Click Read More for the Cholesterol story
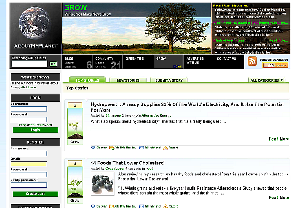Image resolution: width=293 pixels, height=208 pixels. pyautogui.click(x=279, y=197)
